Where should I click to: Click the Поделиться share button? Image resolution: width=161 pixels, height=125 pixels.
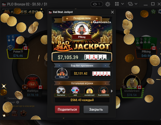(67, 109)
